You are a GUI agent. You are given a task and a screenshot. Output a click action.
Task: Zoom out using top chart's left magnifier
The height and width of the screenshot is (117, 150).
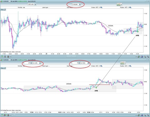click(145, 56)
